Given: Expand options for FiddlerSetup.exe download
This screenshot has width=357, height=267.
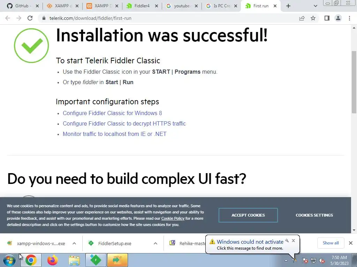Looking at the screenshot, I should 155,243.
